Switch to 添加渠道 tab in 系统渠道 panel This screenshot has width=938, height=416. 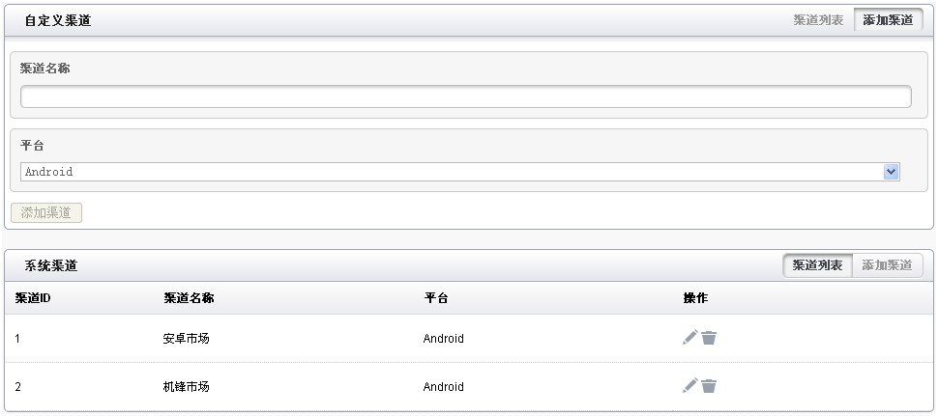click(x=887, y=265)
